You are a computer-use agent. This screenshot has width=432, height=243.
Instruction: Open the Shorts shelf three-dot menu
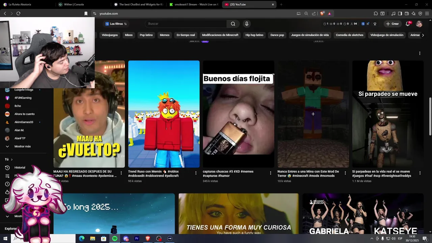(x=420, y=53)
